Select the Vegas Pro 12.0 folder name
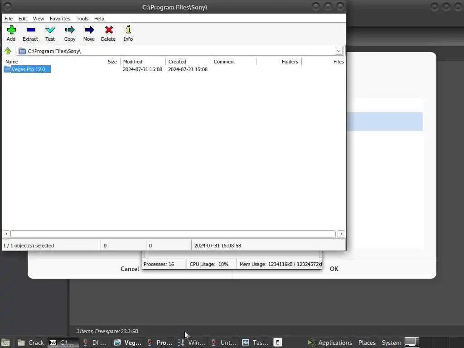Screen dimensions: 464x348 pos(29,69)
